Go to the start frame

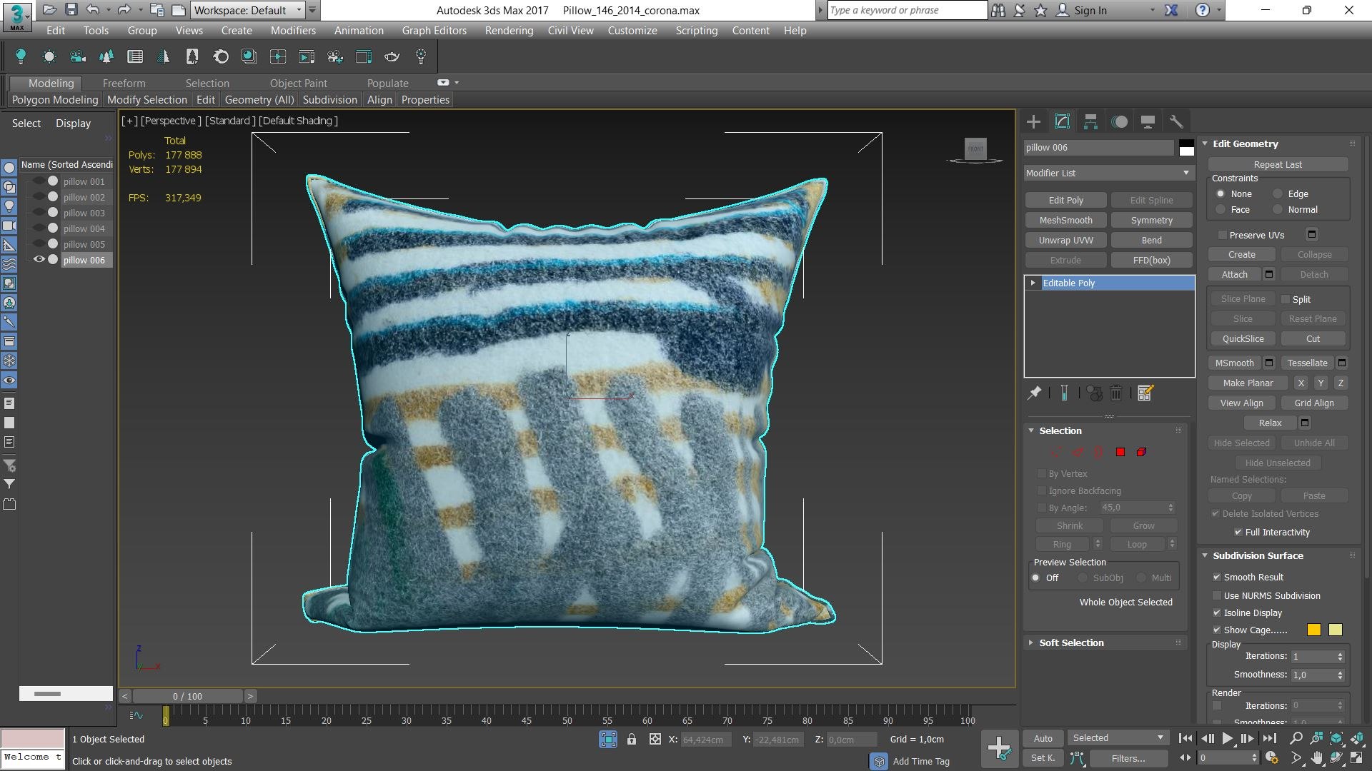pyautogui.click(x=1185, y=739)
